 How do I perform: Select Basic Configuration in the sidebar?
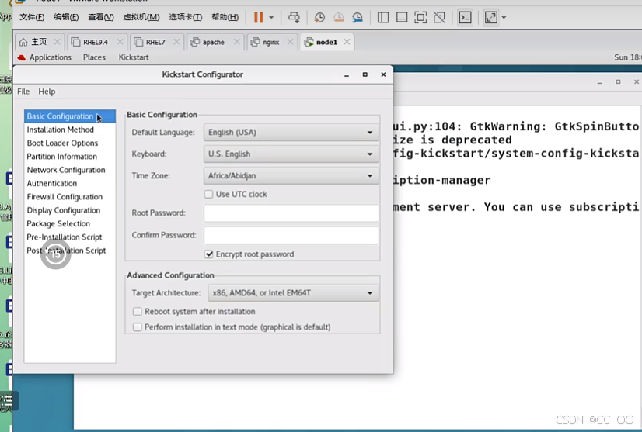tap(70, 116)
